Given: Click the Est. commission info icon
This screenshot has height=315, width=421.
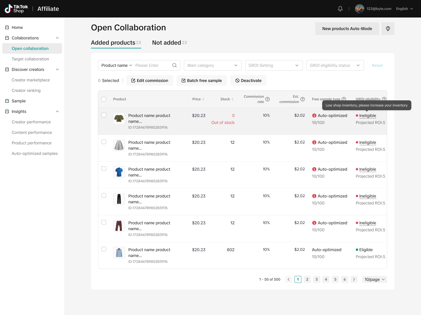Looking at the screenshot, I should (x=303, y=99).
